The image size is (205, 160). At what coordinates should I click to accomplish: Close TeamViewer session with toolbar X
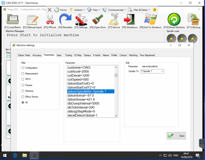point(50,10)
